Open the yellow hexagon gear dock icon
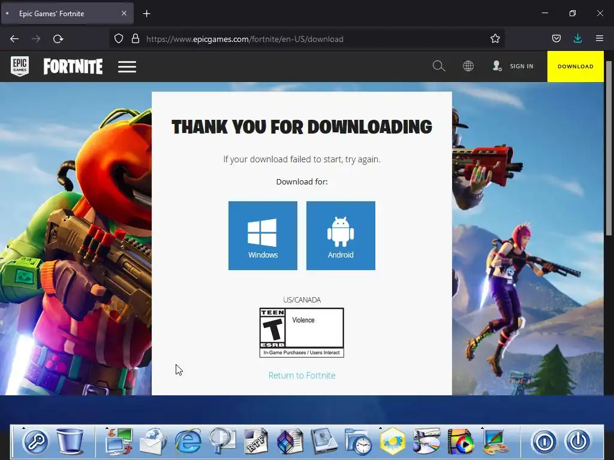614x460 pixels. [392, 441]
